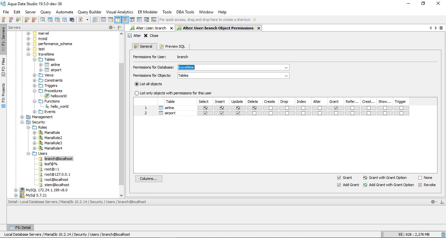Toggle Select permission for airline
Image resolution: width=446 pixels, height=238 pixels.
click(x=205, y=108)
